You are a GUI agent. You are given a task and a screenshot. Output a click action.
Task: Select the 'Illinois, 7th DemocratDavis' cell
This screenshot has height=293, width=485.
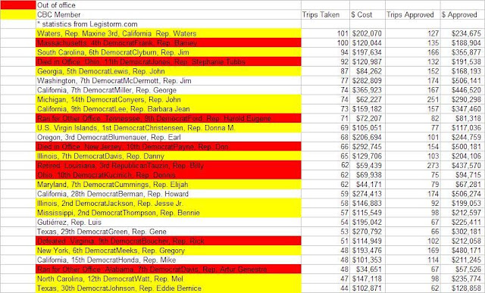click(x=168, y=156)
